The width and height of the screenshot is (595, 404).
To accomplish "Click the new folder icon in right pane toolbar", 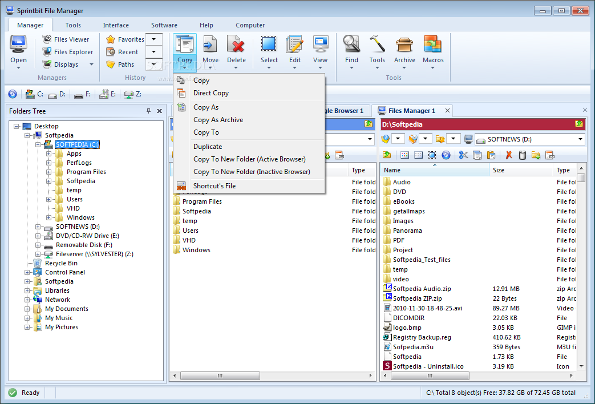I will [x=536, y=155].
